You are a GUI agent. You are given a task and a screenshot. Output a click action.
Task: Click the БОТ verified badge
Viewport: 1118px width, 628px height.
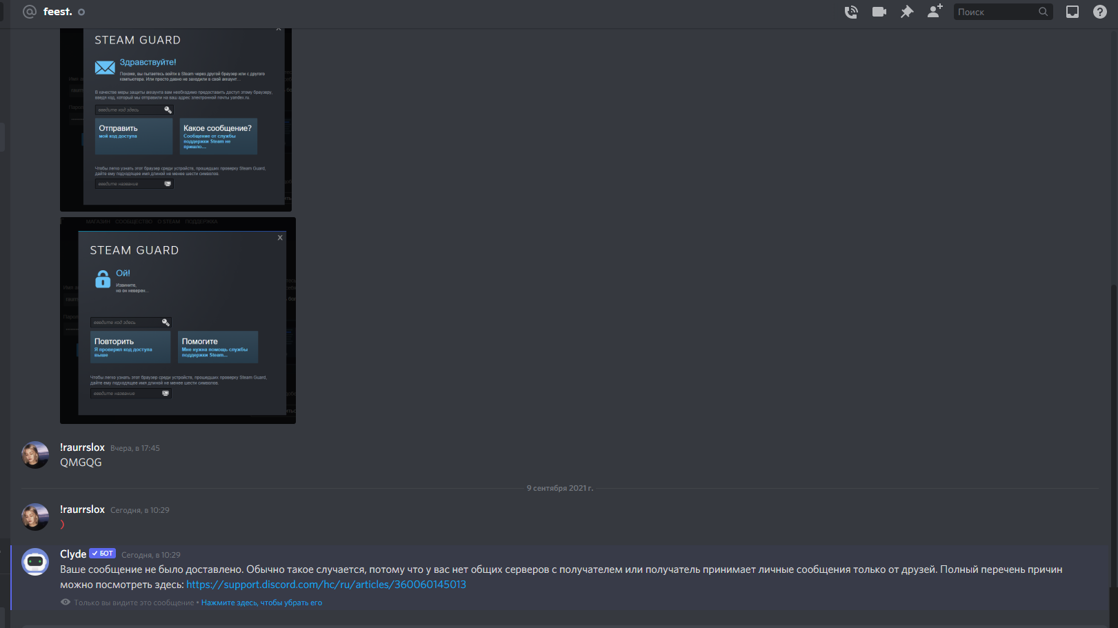(x=103, y=554)
